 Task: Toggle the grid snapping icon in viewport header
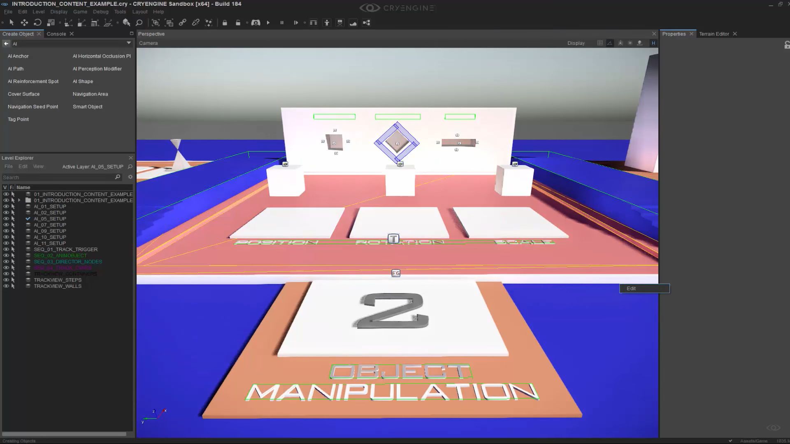point(600,43)
